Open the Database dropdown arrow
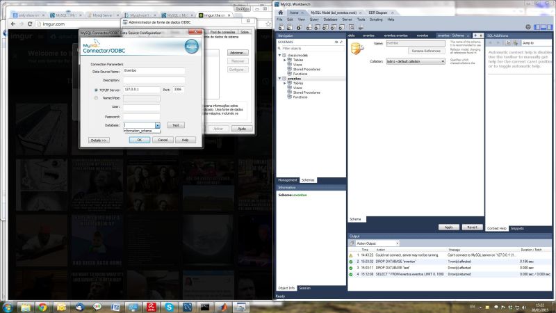Viewport: 556px width, 313px height. click(x=158, y=125)
